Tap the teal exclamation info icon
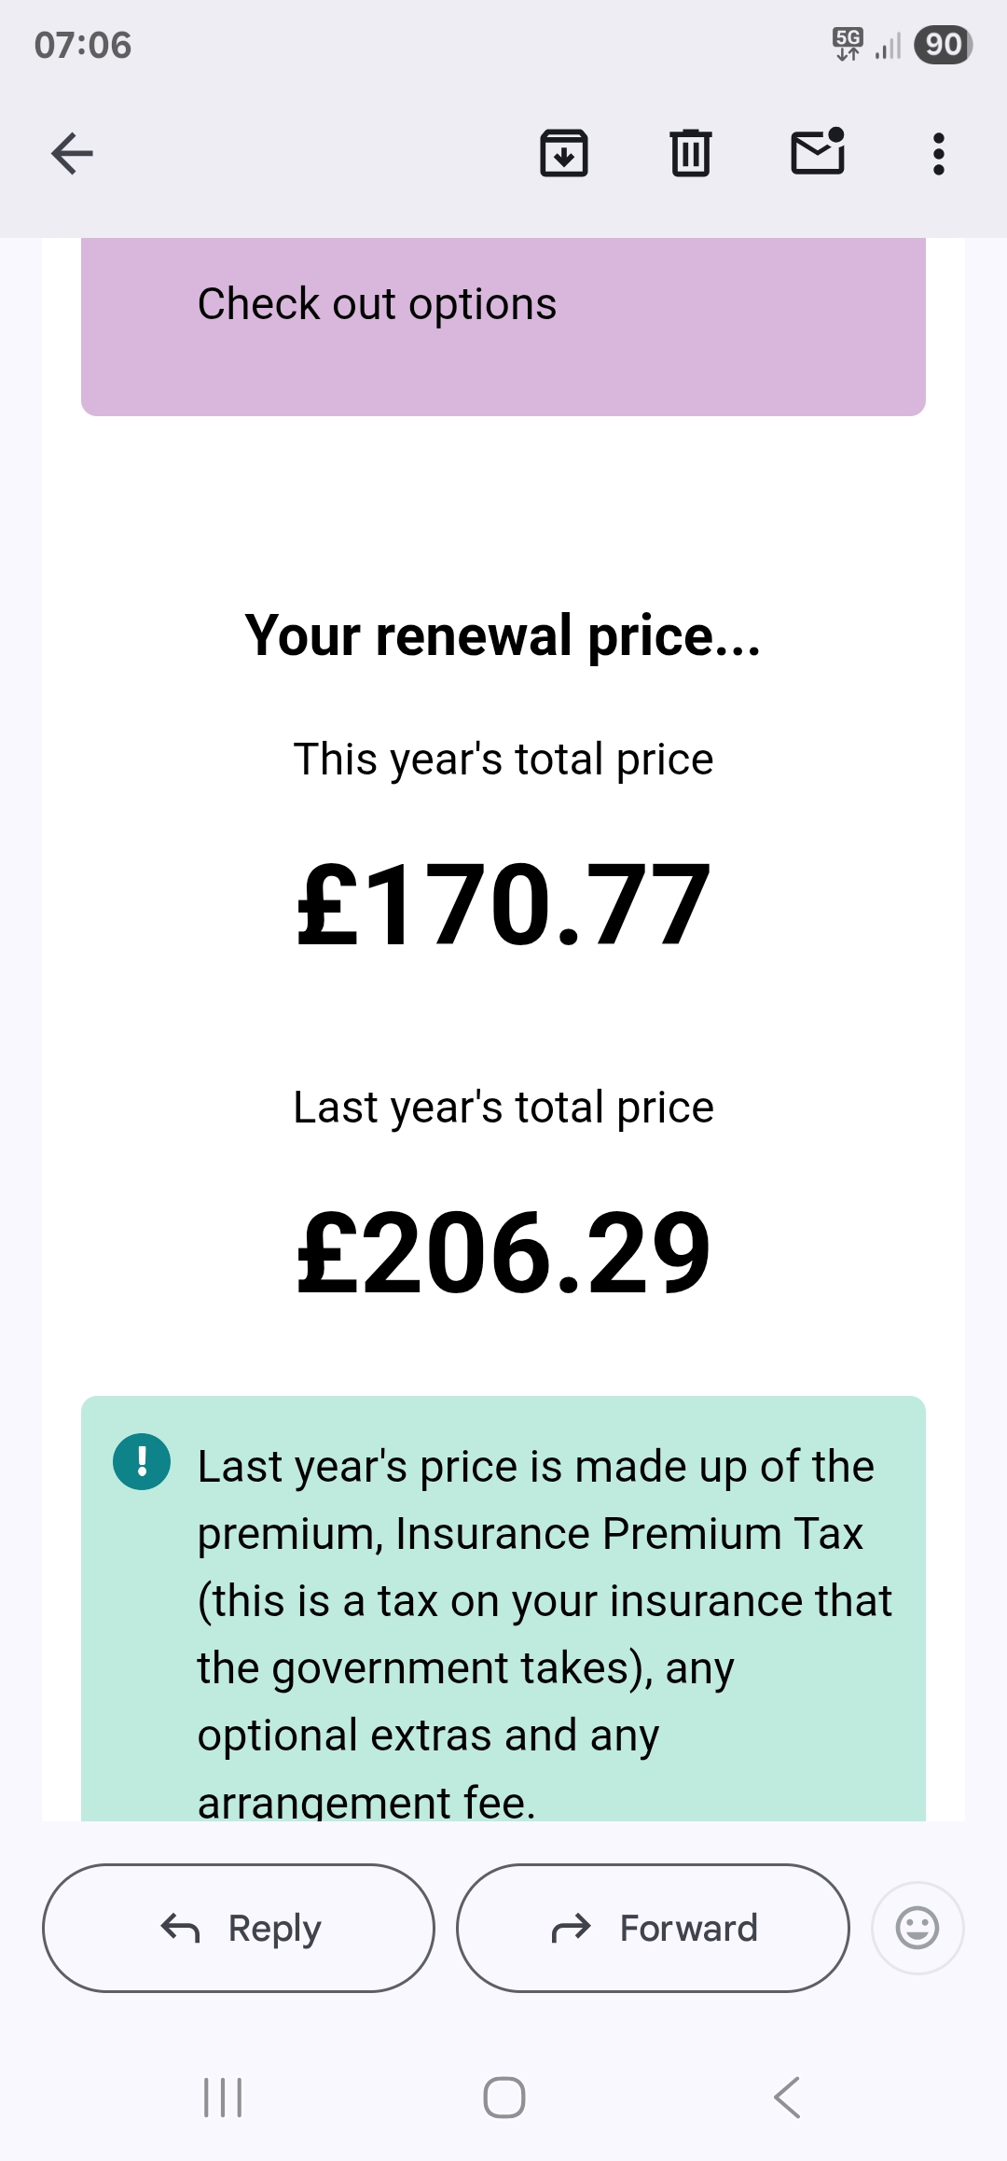1007x2161 pixels. tap(142, 1461)
